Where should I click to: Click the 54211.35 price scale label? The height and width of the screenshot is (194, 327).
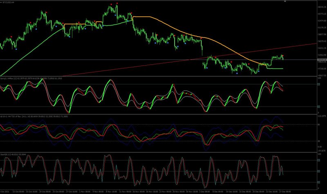(322, 48)
